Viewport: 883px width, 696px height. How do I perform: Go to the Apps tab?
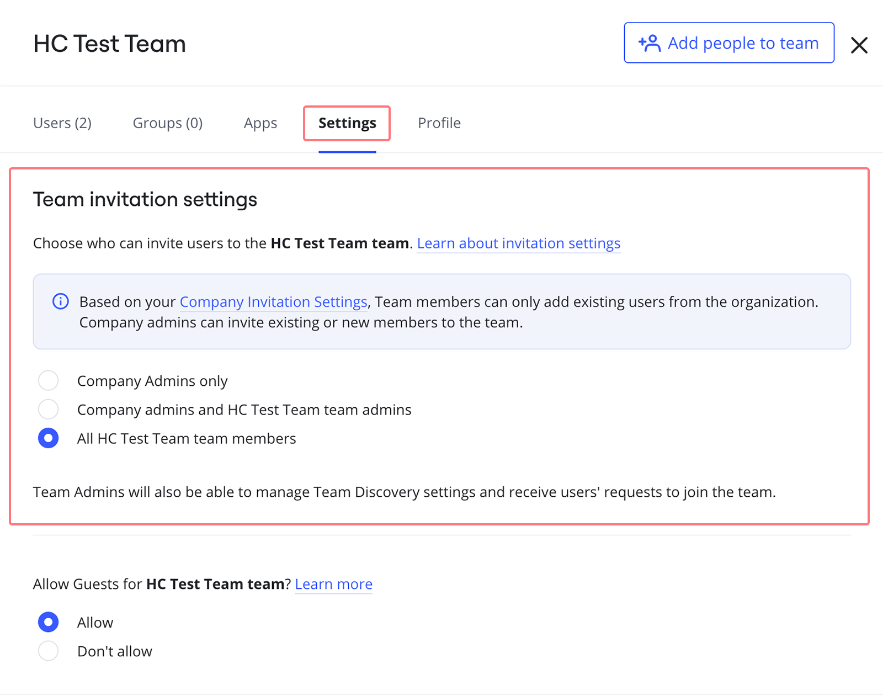click(260, 123)
